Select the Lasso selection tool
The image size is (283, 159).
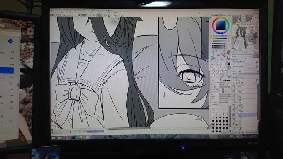[215, 62]
